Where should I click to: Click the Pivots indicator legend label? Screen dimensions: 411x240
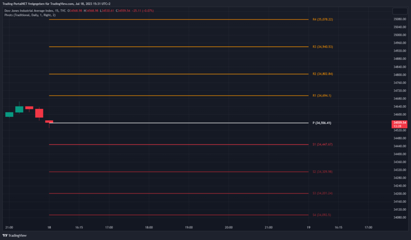pos(30,15)
